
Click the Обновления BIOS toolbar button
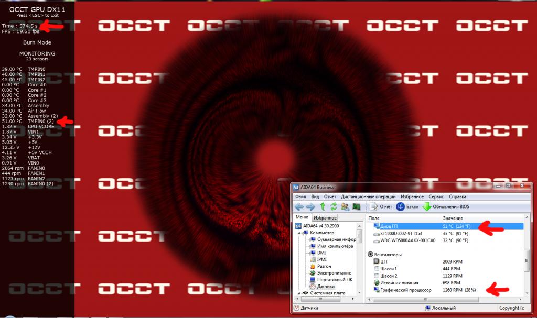[446, 206]
